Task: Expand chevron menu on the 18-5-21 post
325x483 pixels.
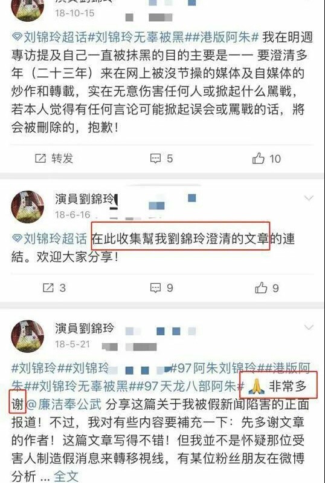Action: (x=309, y=327)
